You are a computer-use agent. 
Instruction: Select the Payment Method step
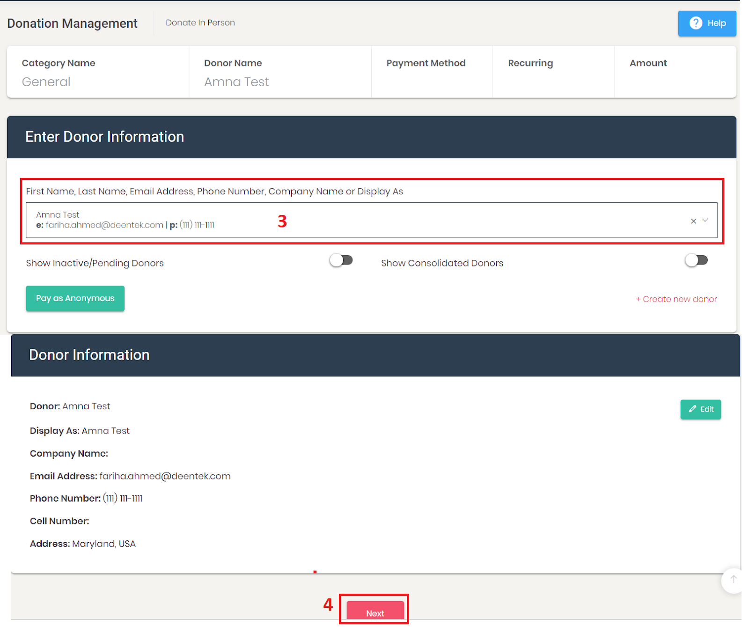(432, 72)
